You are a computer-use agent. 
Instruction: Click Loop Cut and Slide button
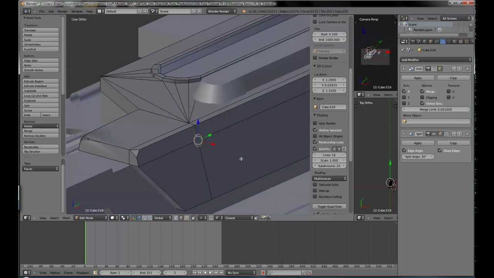coord(41,96)
